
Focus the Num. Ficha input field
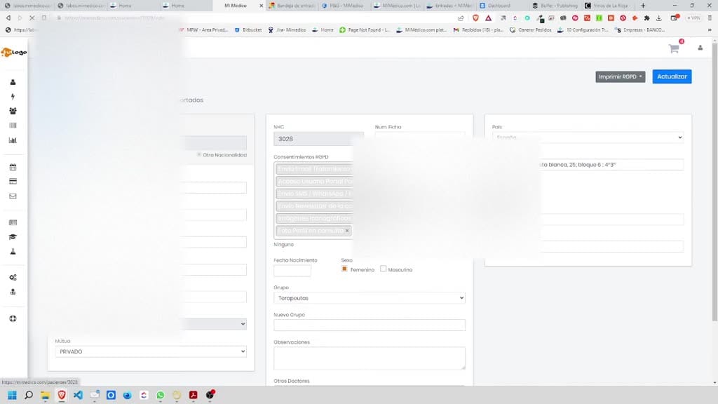[x=419, y=135]
